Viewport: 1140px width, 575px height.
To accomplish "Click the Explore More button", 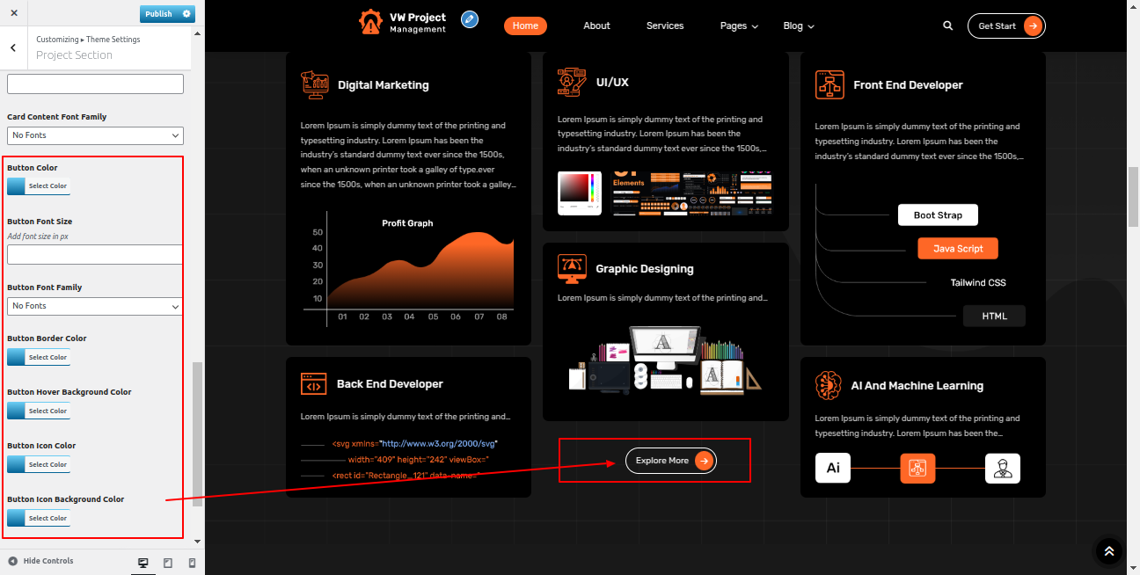I will click(670, 461).
